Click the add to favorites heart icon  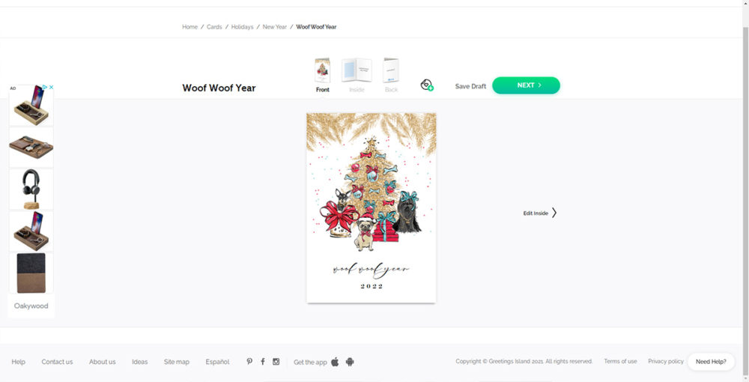(x=427, y=85)
